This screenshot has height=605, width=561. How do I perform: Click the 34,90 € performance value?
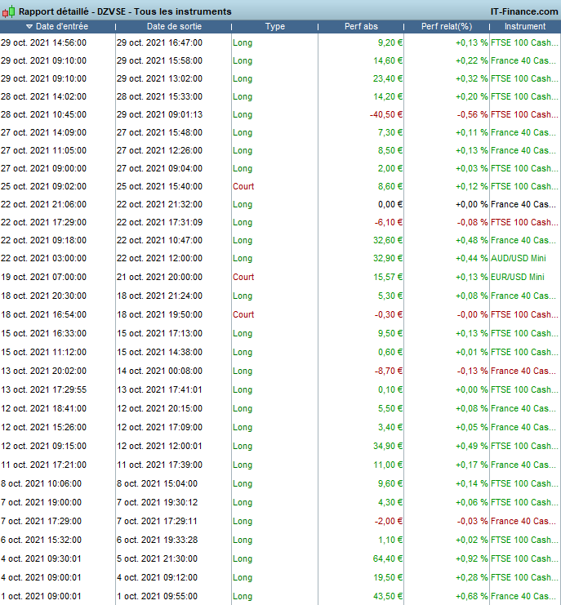[x=388, y=446]
